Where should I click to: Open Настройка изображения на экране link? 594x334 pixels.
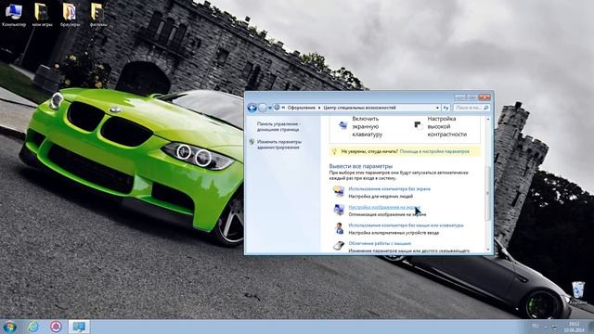click(x=384, y=207)
